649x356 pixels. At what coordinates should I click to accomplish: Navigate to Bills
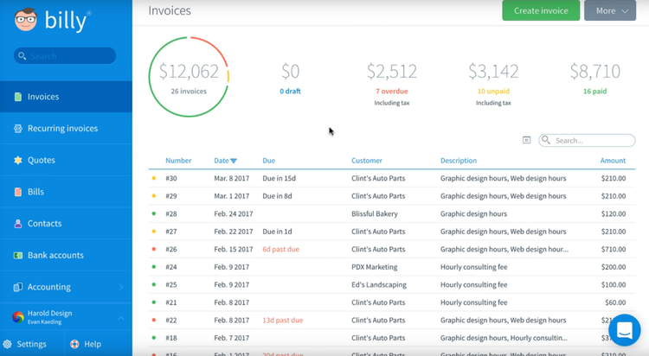(x=67, y=192)
